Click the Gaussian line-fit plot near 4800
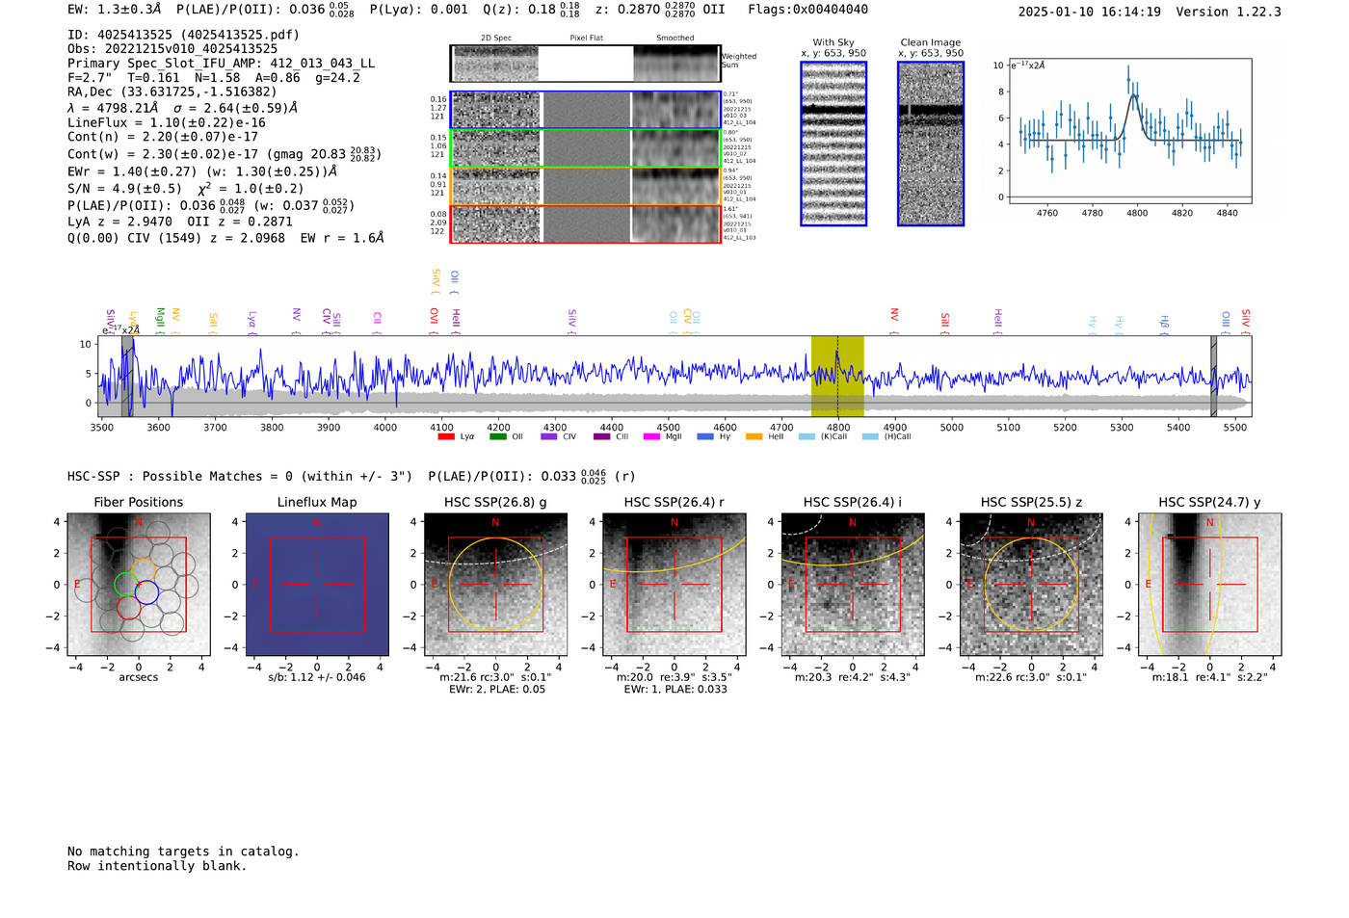The image size is (1349, 918). (1129, 131)
